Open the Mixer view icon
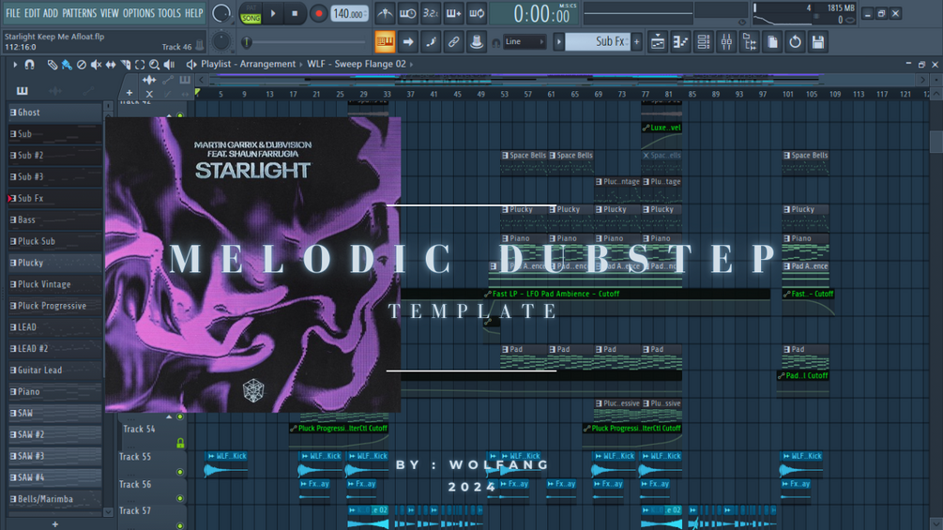 pos(726,42)
